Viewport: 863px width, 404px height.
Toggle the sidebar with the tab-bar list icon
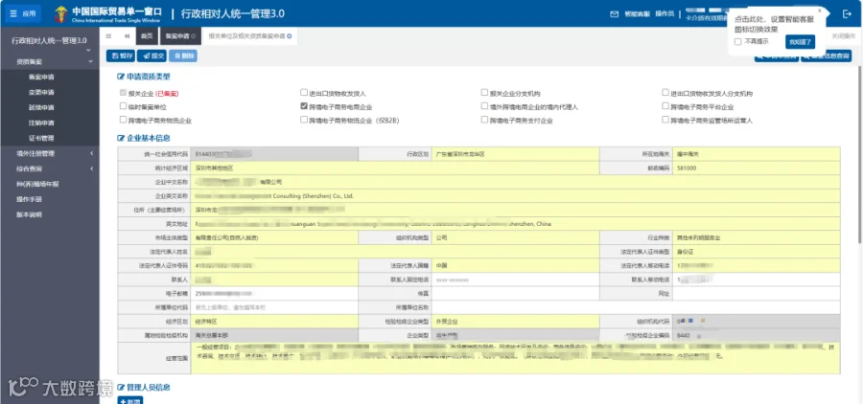[x=108, y=36]
